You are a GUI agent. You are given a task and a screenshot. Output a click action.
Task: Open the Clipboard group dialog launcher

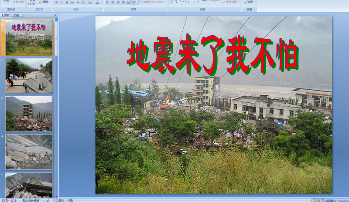click(24, 9)
